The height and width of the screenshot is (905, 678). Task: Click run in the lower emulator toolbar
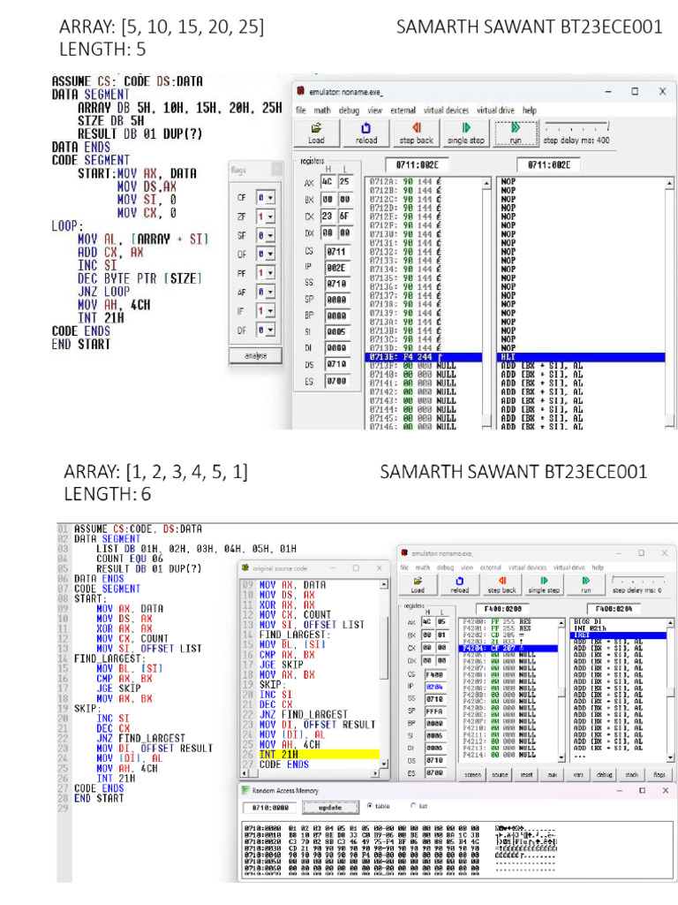pos(586,585)
